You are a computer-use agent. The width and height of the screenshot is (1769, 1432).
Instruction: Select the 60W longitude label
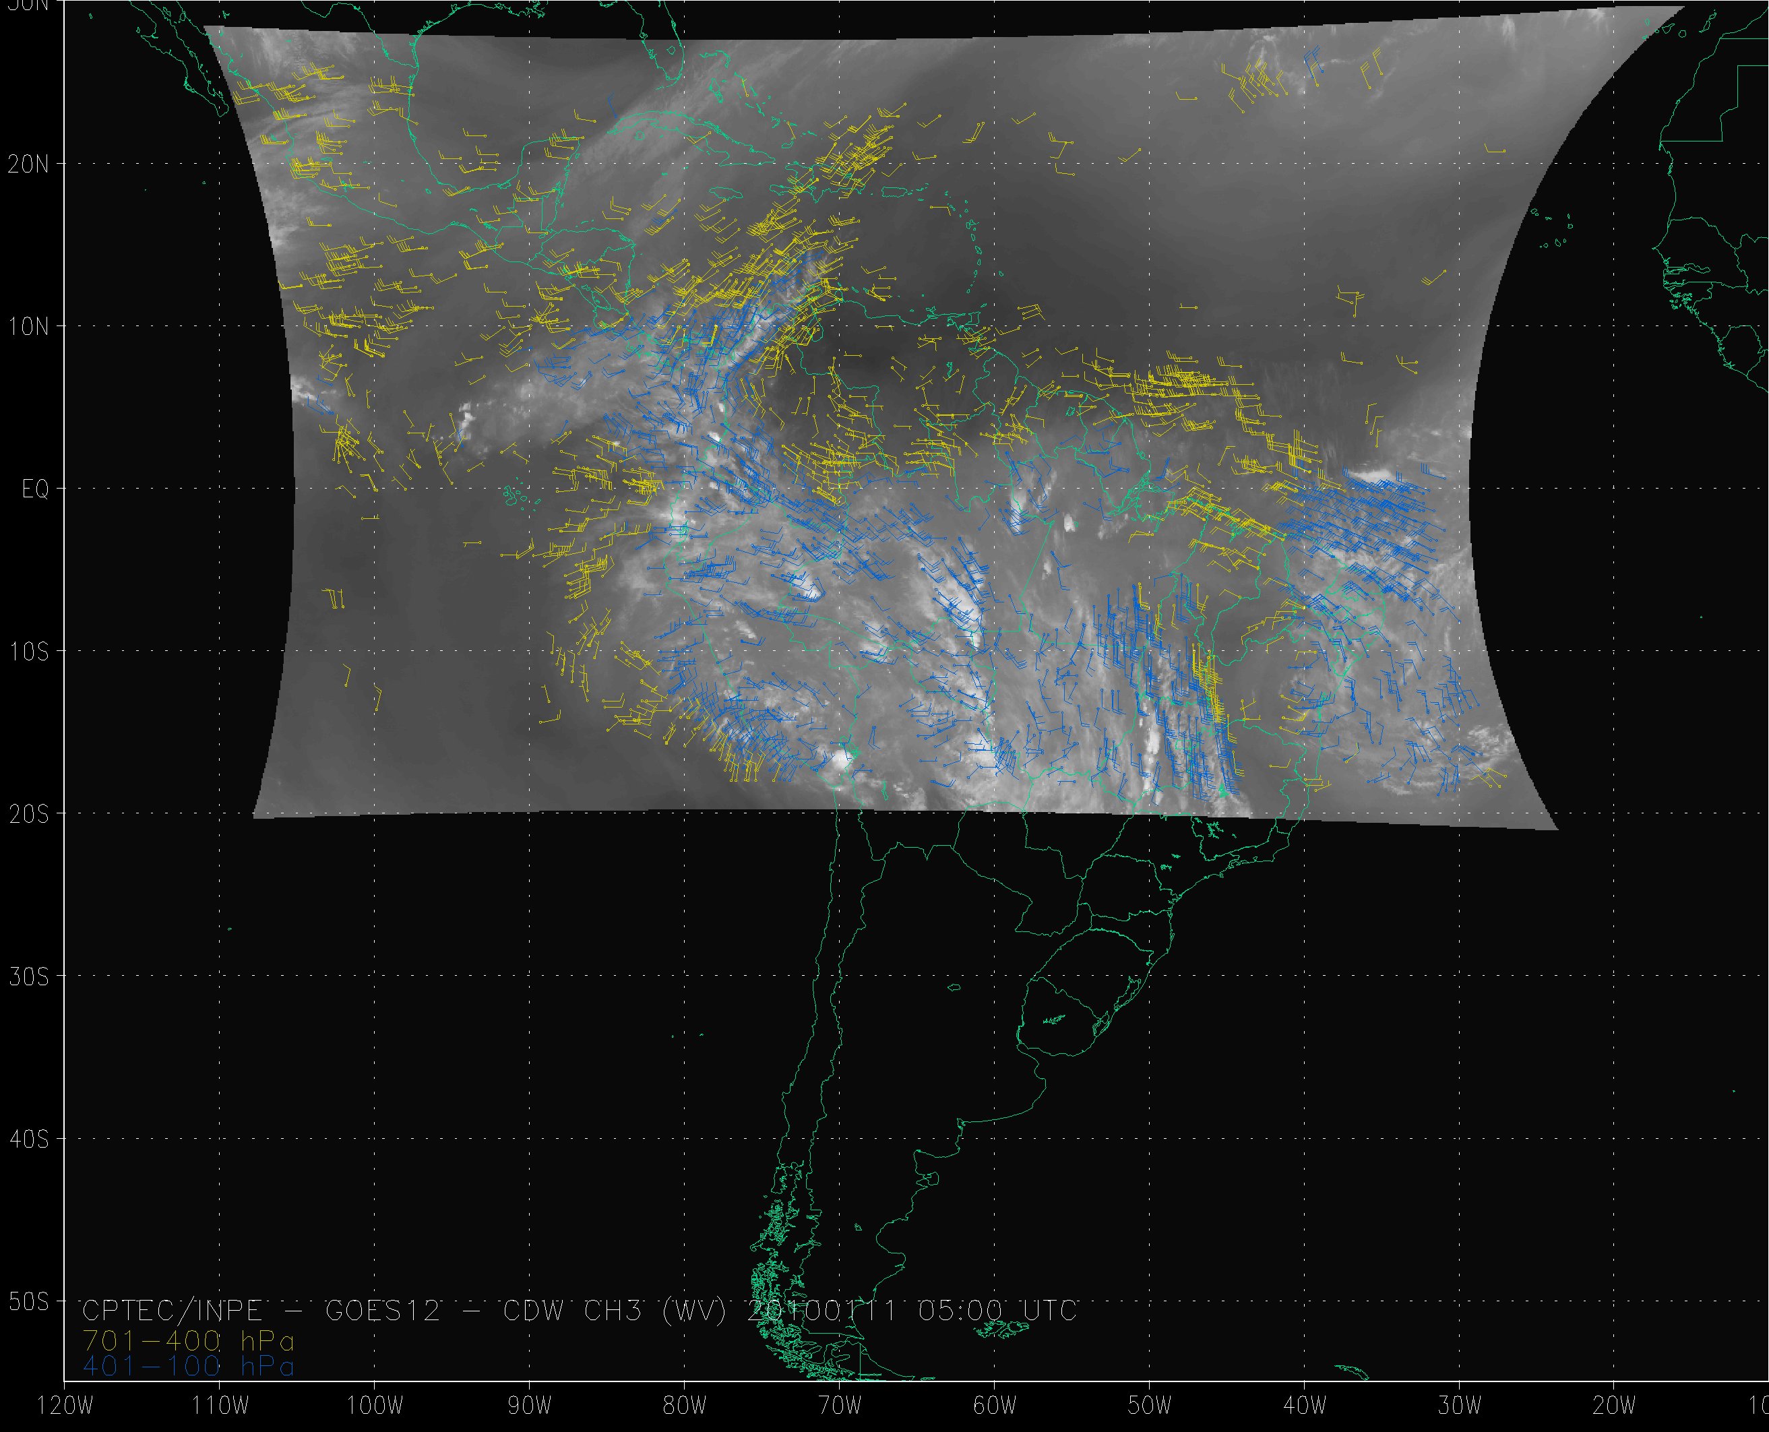[x=995, y=1406]
